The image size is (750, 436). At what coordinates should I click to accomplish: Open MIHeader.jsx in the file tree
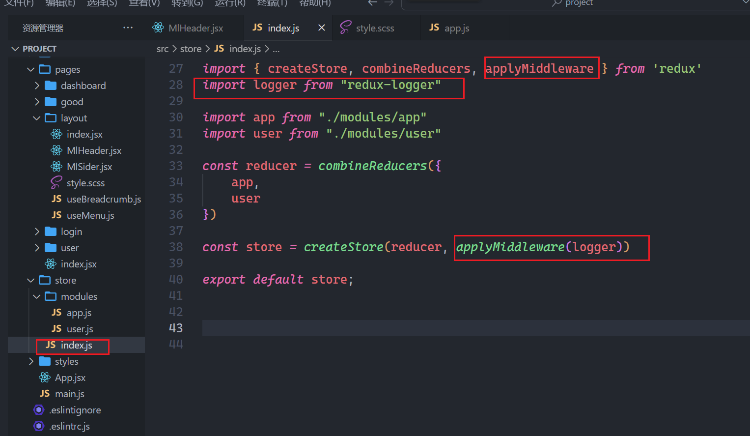(94, 150)
